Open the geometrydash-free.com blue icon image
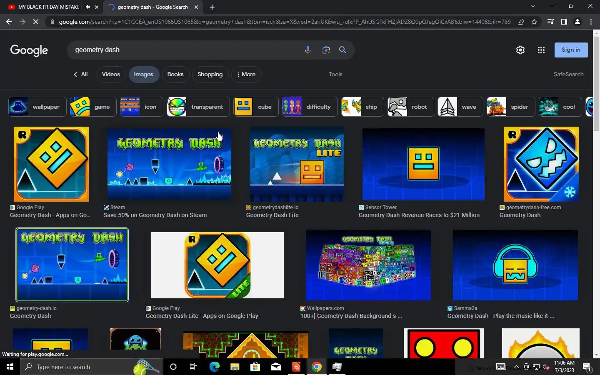 pyautogui.click(x=541, y=164)
